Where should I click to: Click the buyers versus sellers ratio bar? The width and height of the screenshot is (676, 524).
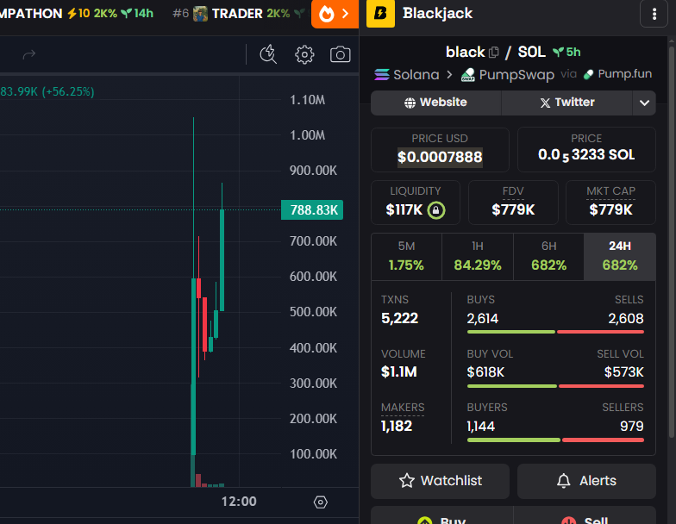(555, 440)
